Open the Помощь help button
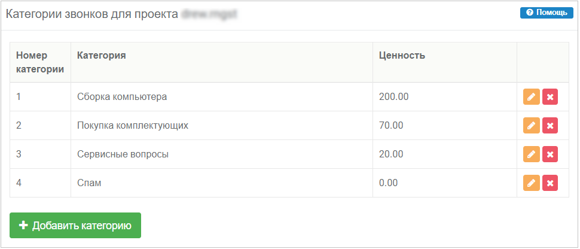Image resolution: width=580 pixels, height=249 pixels. tap(547, 13)
